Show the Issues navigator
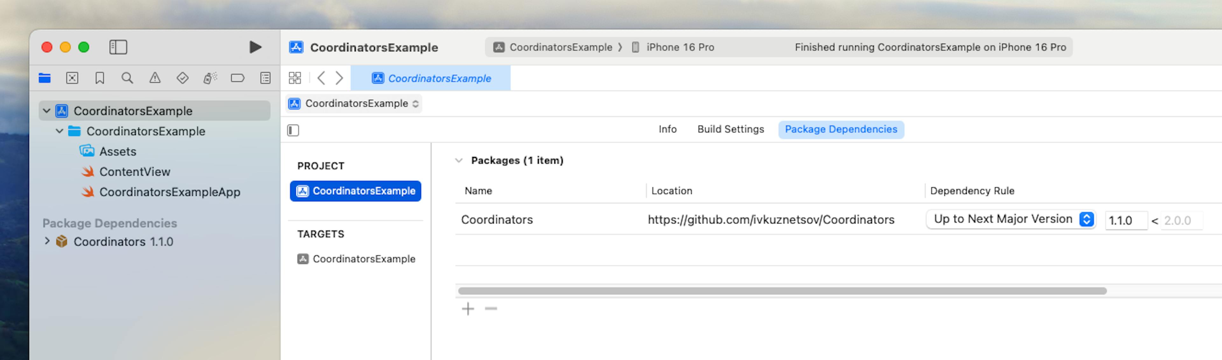The width and height of the screenshot is (1222, 360). click(154, 78)
